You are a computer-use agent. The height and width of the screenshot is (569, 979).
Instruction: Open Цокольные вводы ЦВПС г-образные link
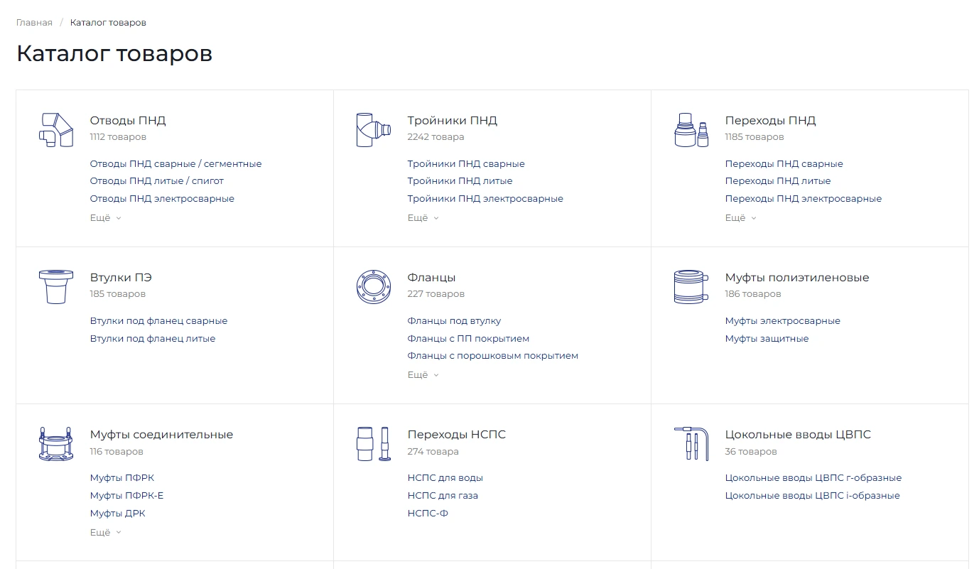point(813,478)
